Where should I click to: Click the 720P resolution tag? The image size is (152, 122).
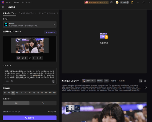click(x=106, y=81)
